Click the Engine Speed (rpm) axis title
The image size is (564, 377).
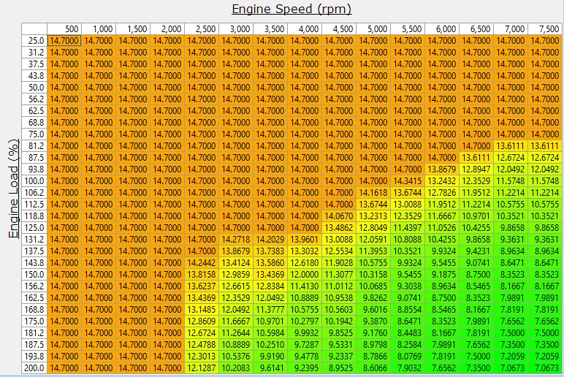point(291,9)
